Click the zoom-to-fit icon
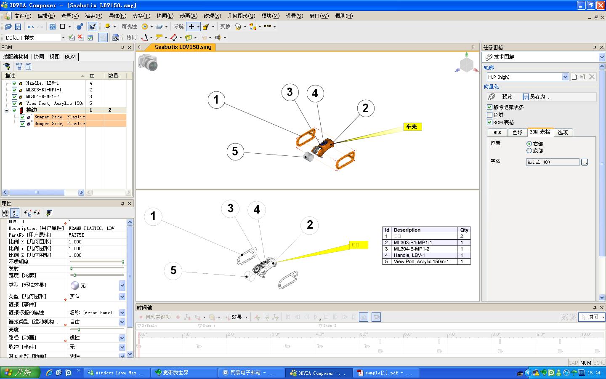This screenshot has width=606, height=379. tap(53, 27)
